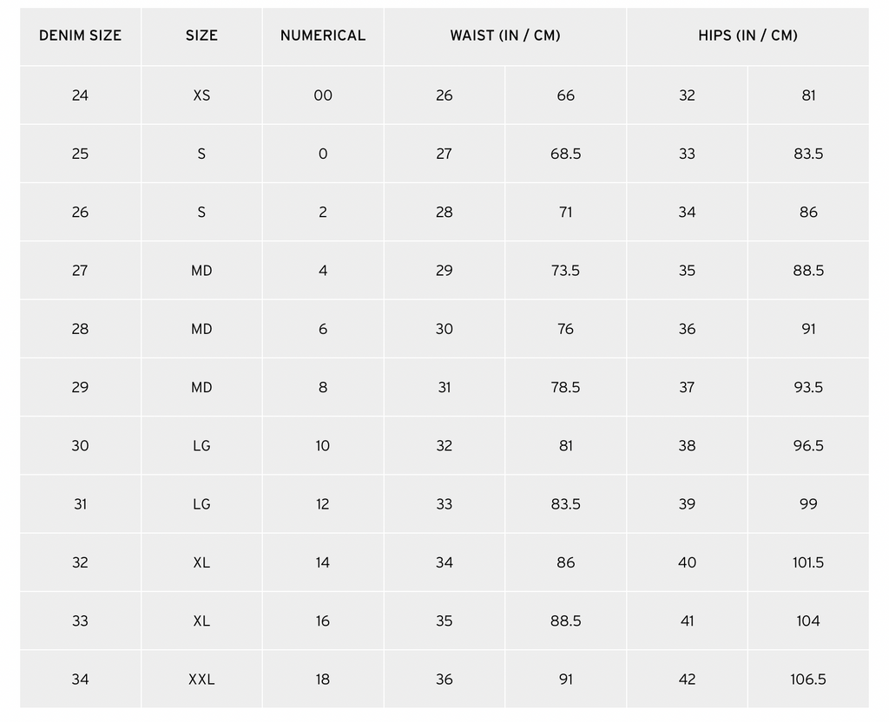Select numerical size 00 cell
This screenshot has height=722, width=889.
pyautogui.click(x=323, y=95)
